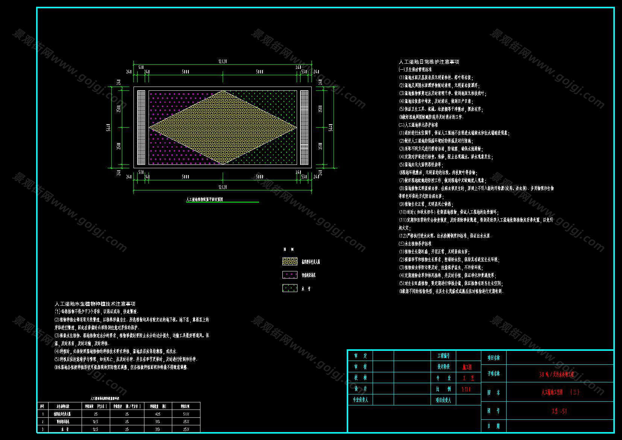622x440 pixels.
Task: Click the 序号 header in the plant table
Action: click(42, 407)
